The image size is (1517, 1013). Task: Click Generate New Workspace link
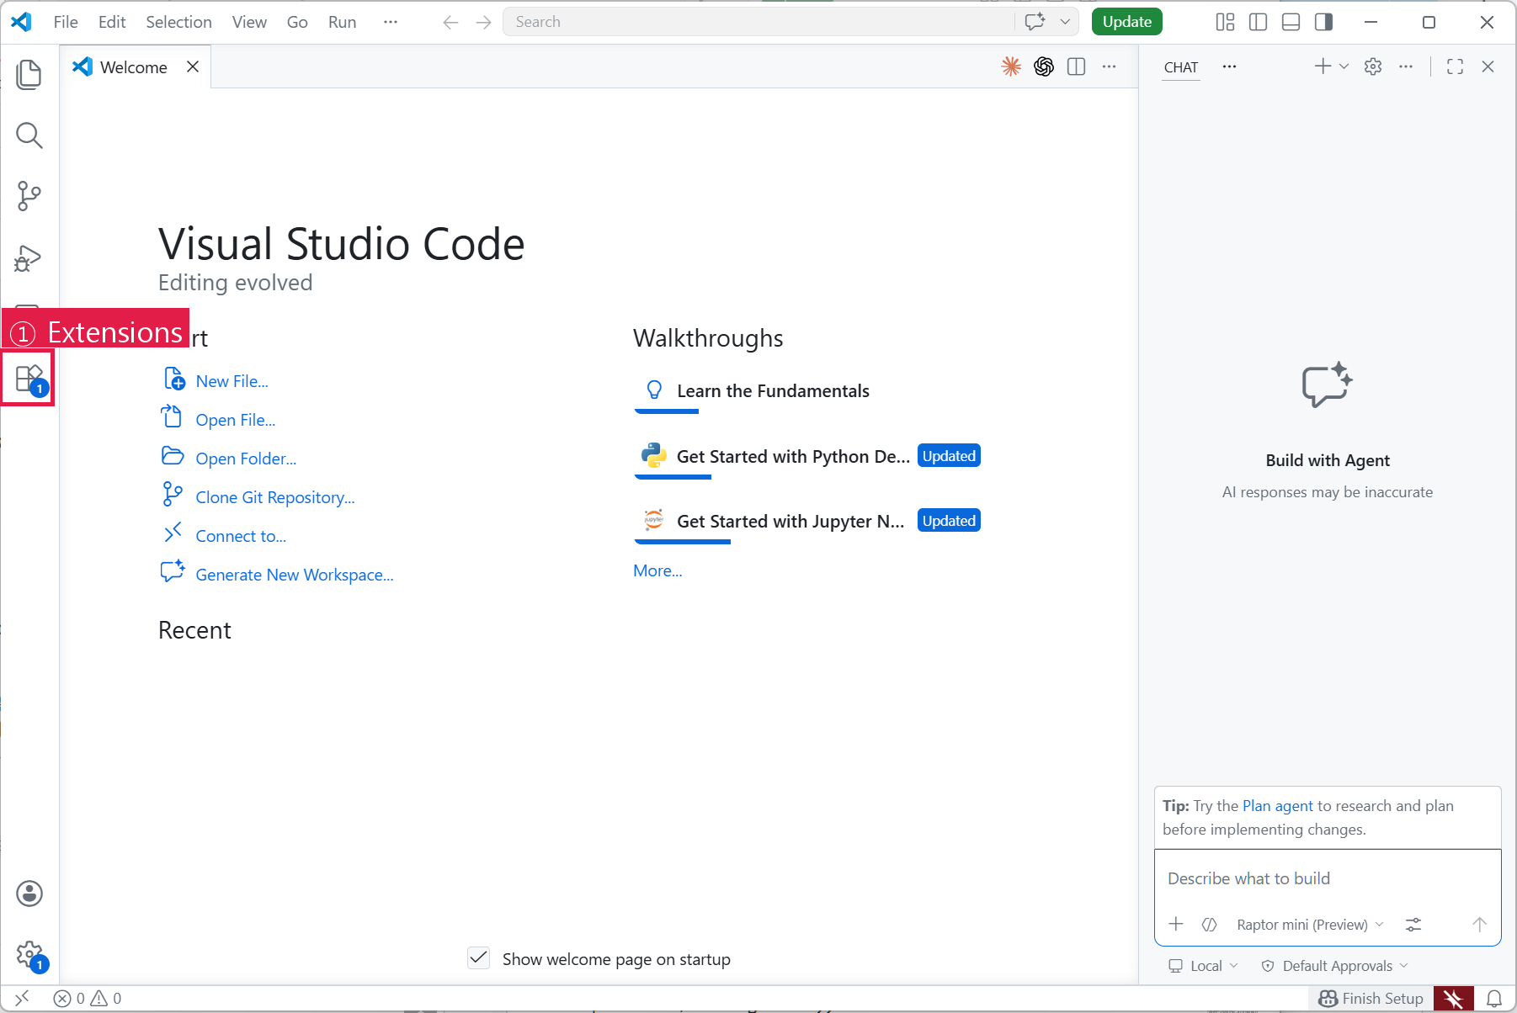[295, 575]
